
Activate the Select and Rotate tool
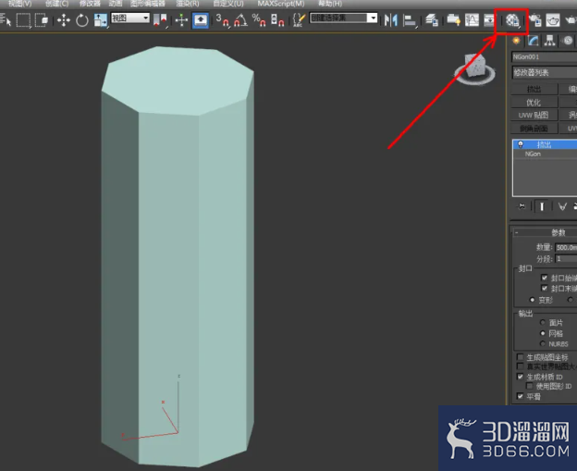point(81,19)
